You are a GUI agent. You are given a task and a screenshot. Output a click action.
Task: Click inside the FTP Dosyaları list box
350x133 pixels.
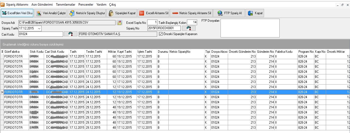coord(250,28)
